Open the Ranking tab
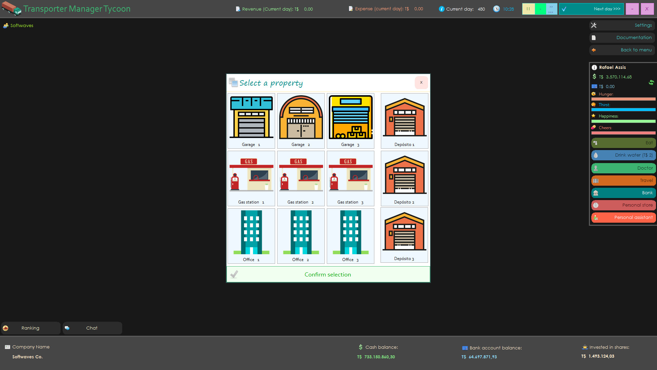The width and height of the screenshot is (657, 370). [30, 328]
